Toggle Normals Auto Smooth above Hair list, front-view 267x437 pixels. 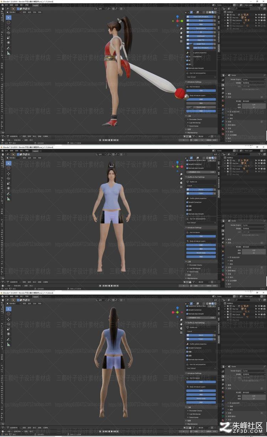[x=187, y=214]
